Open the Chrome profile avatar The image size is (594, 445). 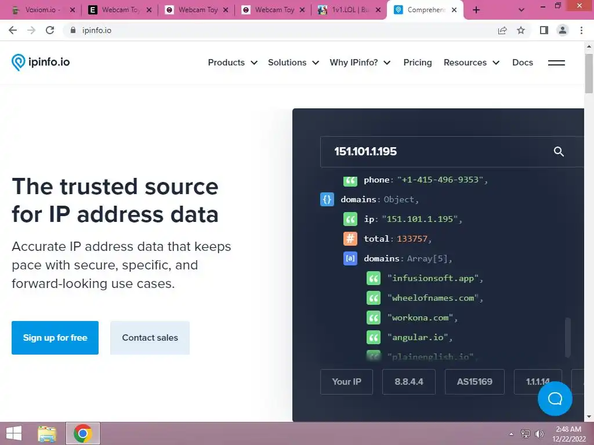[x=563, y=30]
